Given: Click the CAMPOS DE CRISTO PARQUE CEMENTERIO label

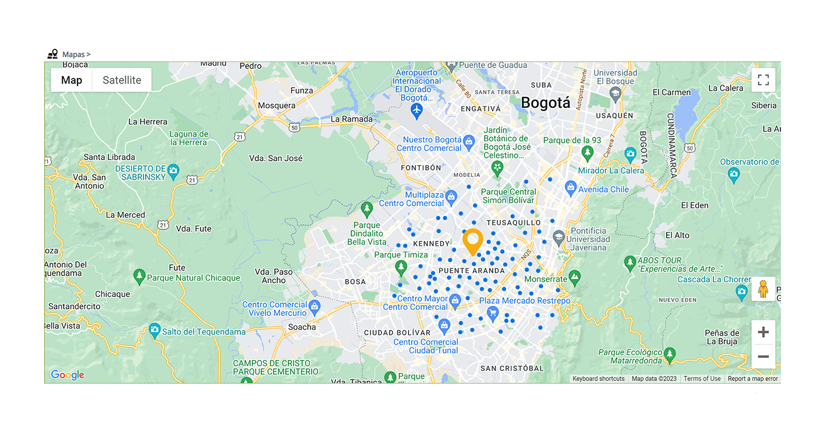Looking at the screenshot, I should click(276, 367).
